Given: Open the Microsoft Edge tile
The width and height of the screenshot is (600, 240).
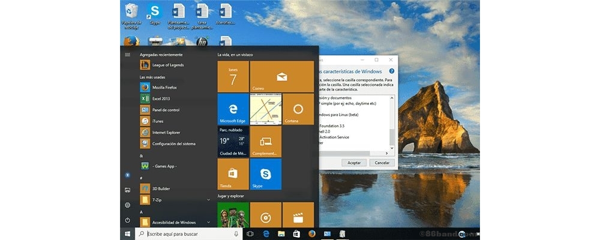Looking at the screenshot, I should pos(233,109).
